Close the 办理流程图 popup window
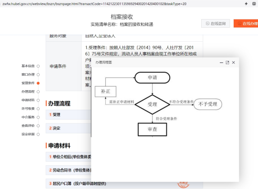Viewport: 258px width, 189px height. [x=233, y=62]
